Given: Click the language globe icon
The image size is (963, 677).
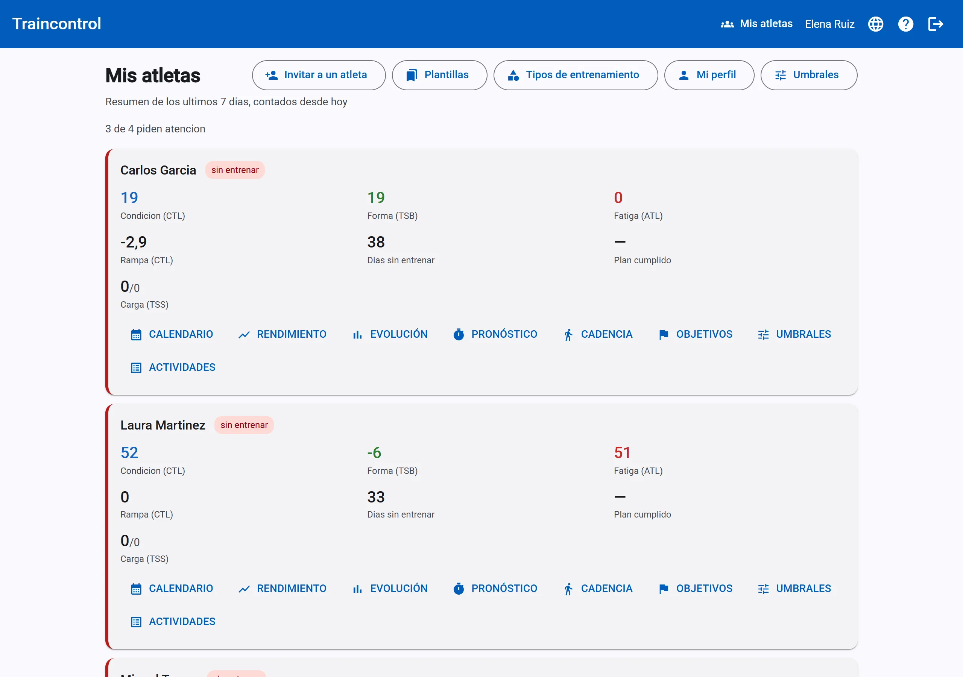Looking at the screenshot, I should [875, 24].
